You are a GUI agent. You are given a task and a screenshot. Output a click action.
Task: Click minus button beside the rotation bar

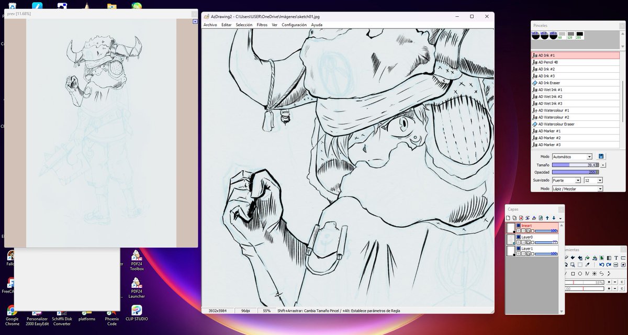[x=615, y=288]
